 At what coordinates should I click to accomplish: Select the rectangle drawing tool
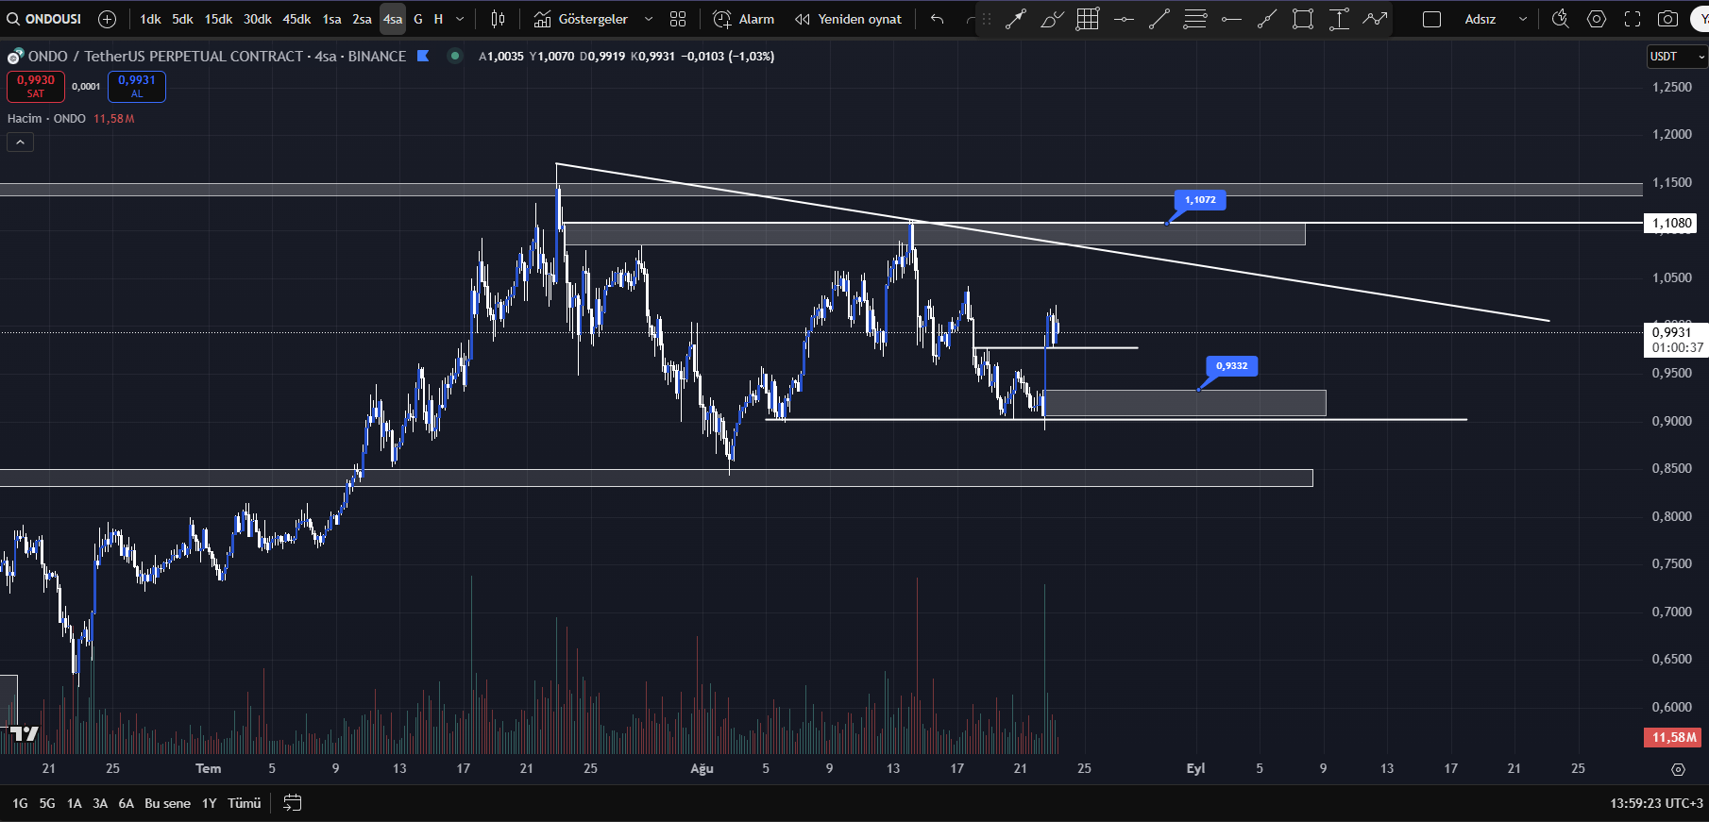click(1303, 19)
